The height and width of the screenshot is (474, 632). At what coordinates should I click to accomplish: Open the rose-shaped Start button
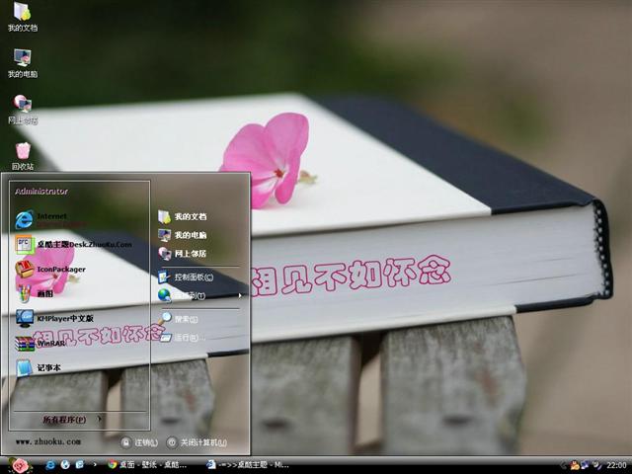(20, 465)
